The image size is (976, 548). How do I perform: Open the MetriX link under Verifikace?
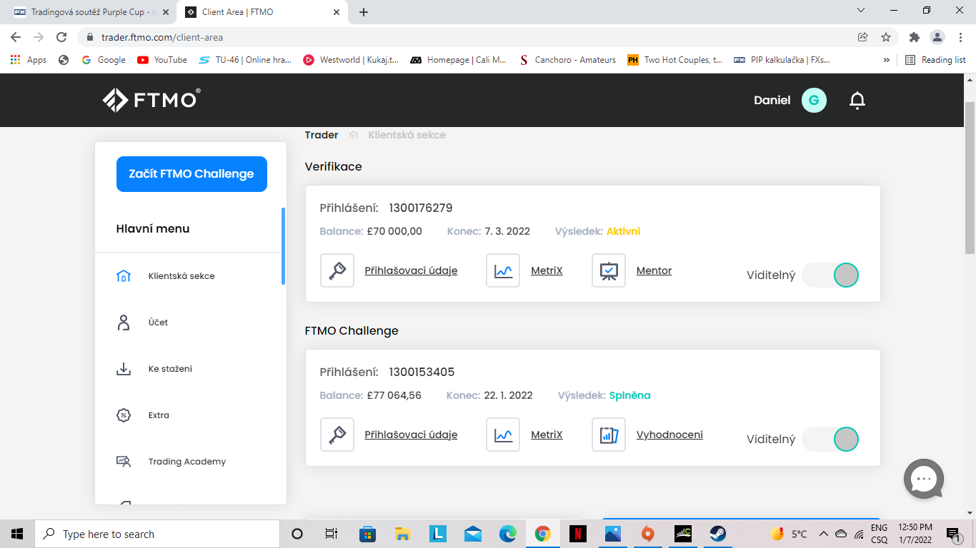(x=547, y=270)
